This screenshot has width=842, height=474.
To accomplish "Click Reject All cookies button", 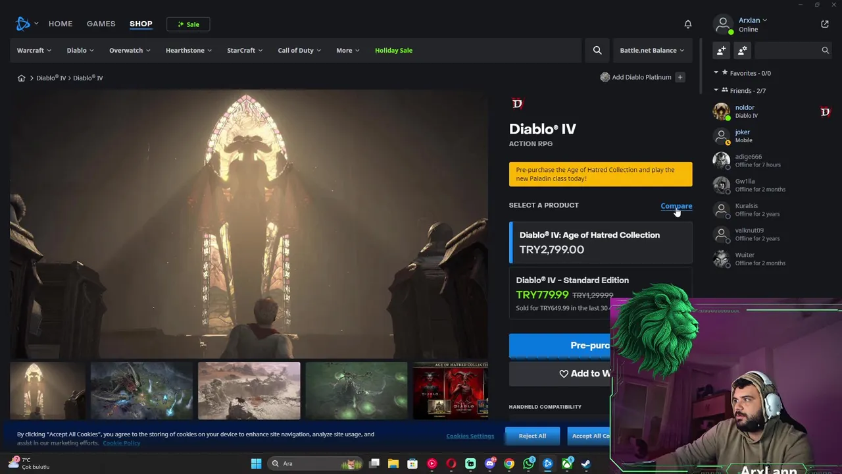I will point(532,436).
